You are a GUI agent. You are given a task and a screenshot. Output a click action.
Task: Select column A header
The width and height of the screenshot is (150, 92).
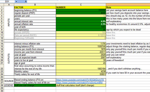click(x=9, y=4)
